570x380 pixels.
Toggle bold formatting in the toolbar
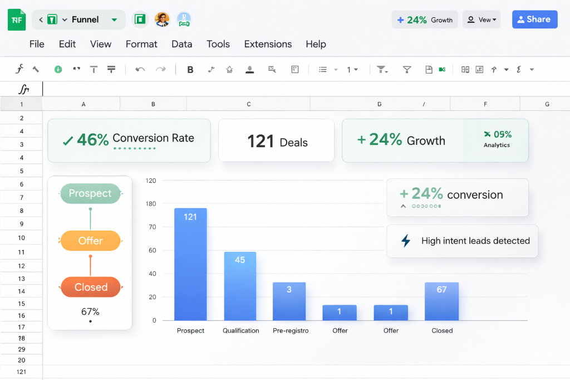coord(190,69)
